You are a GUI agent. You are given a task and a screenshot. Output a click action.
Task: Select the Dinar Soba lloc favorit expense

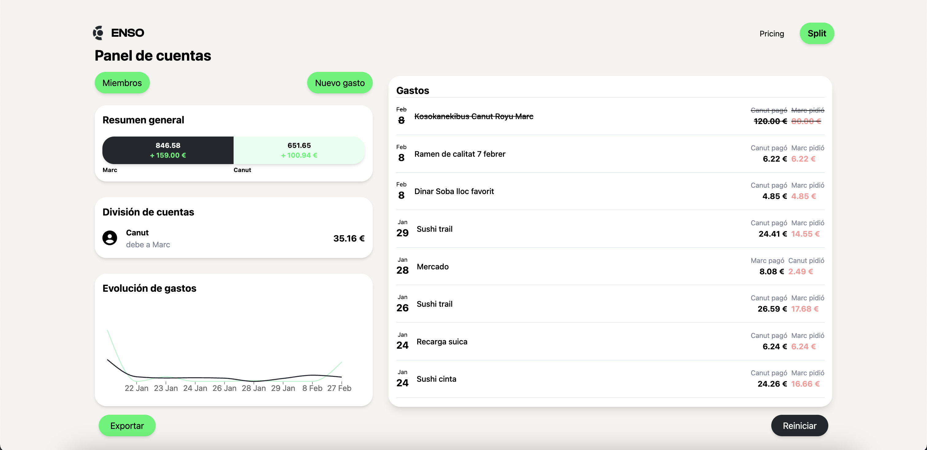(x=454, y=191)
